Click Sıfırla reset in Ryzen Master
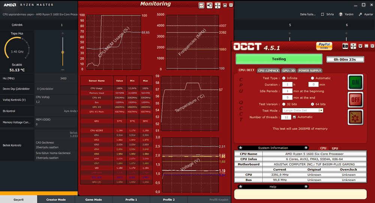The height and width of the screenshot is (203, 375). point(327,14)
